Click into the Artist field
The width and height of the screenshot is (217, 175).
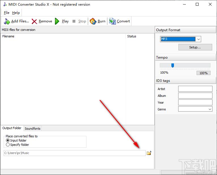click(195, 89)
